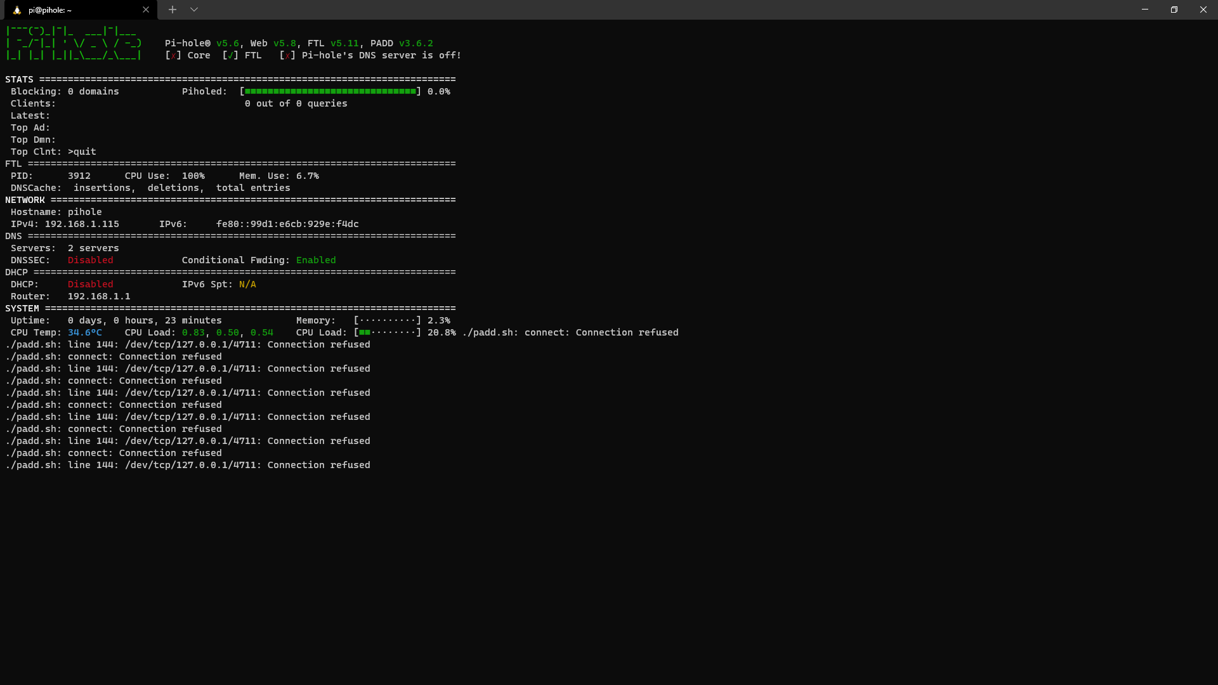
Task: Click the STATS section heading
Action: (19, 80)
